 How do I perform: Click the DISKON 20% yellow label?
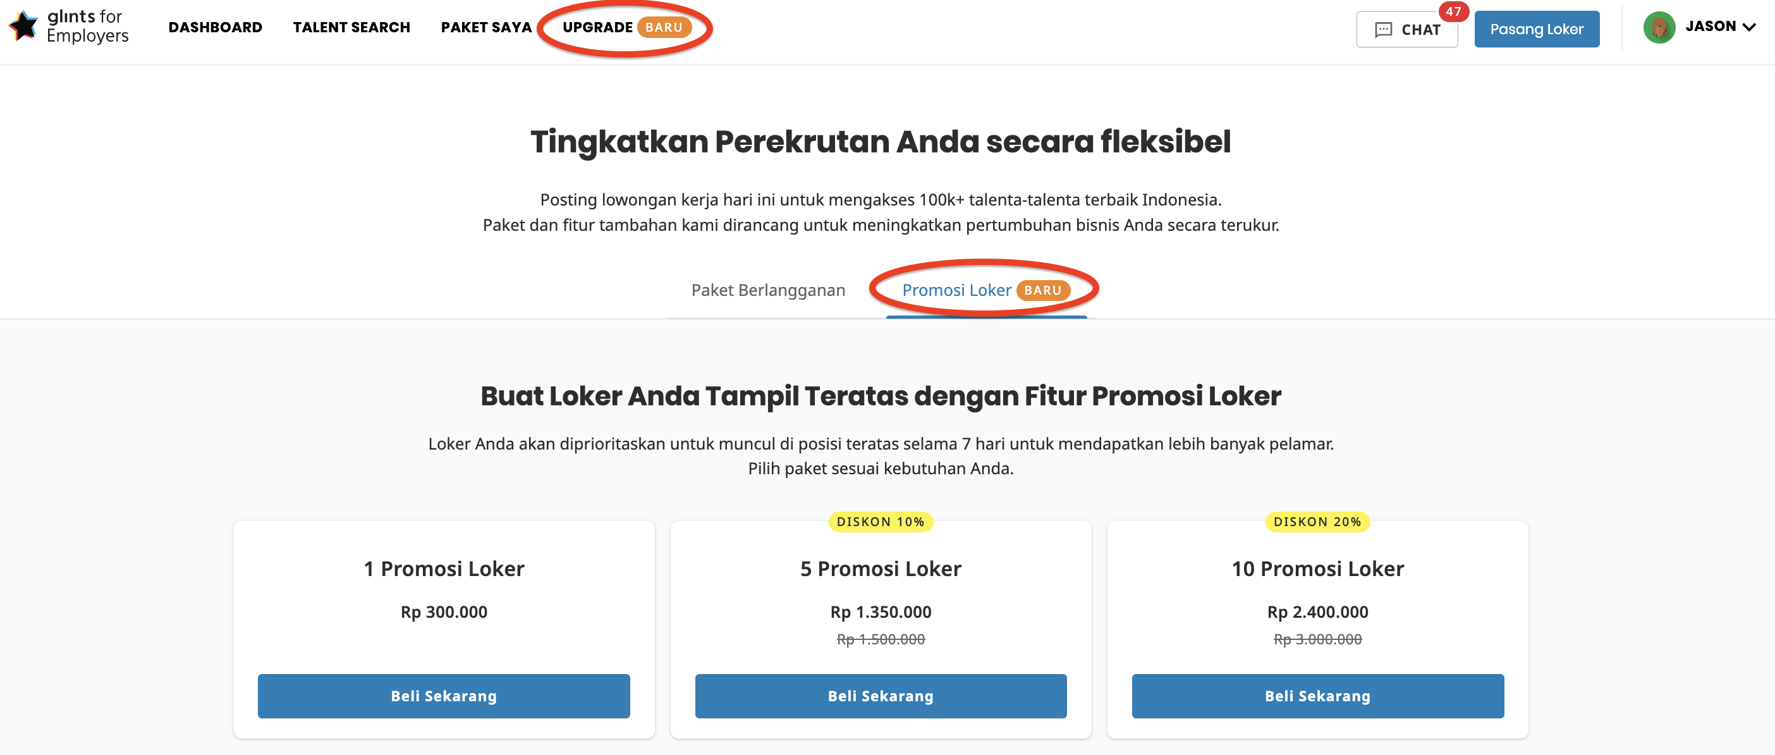click(x=1317, y=522)
